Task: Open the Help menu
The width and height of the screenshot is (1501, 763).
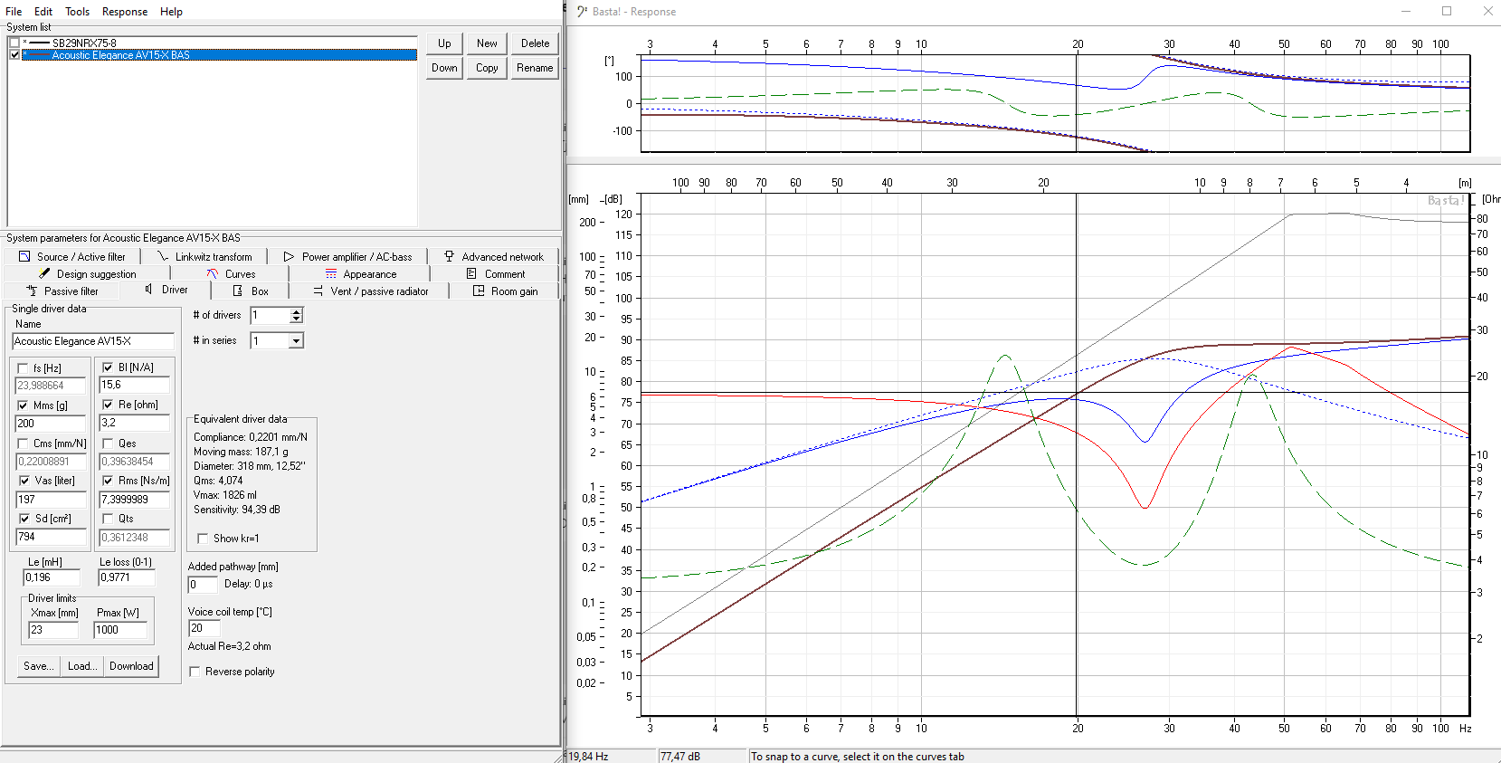Action: 171,12
